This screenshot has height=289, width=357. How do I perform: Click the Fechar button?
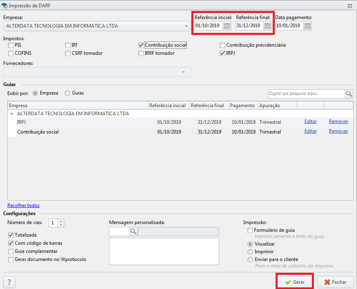[335, 282]
